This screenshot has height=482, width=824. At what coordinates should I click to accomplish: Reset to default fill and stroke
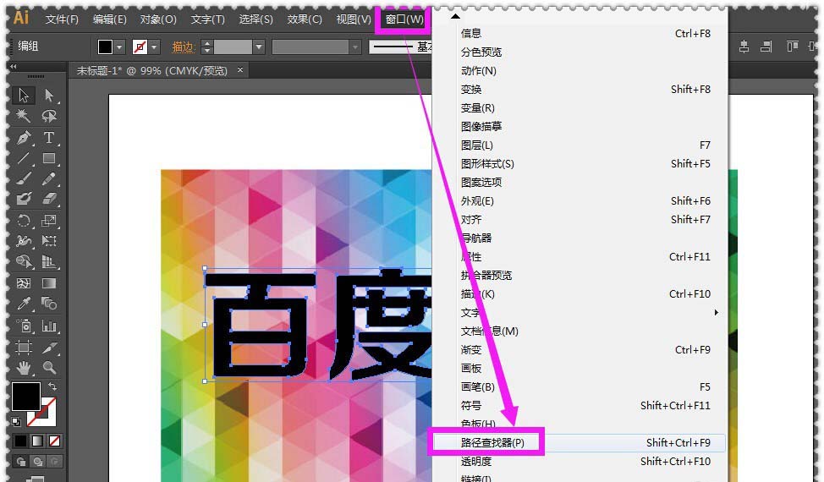coord(16,421)
